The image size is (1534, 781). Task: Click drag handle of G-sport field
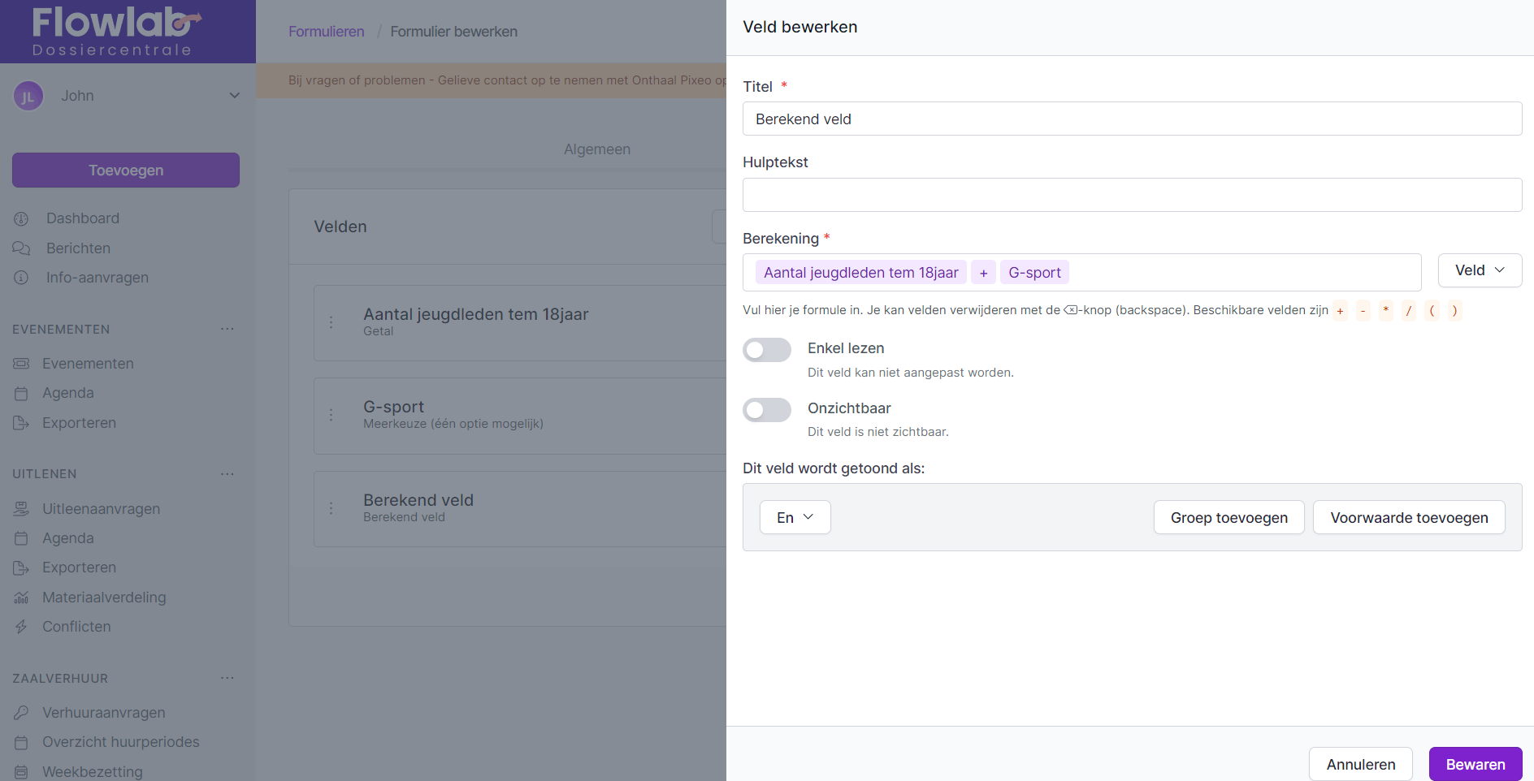[x=331, y=415]
